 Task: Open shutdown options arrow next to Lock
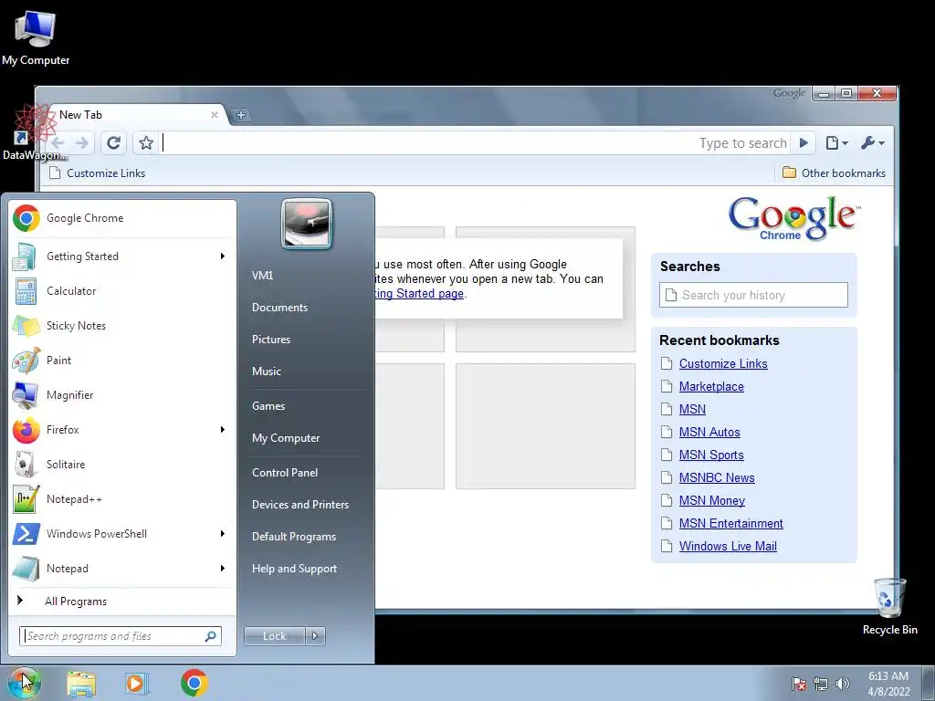coord(315,636)
